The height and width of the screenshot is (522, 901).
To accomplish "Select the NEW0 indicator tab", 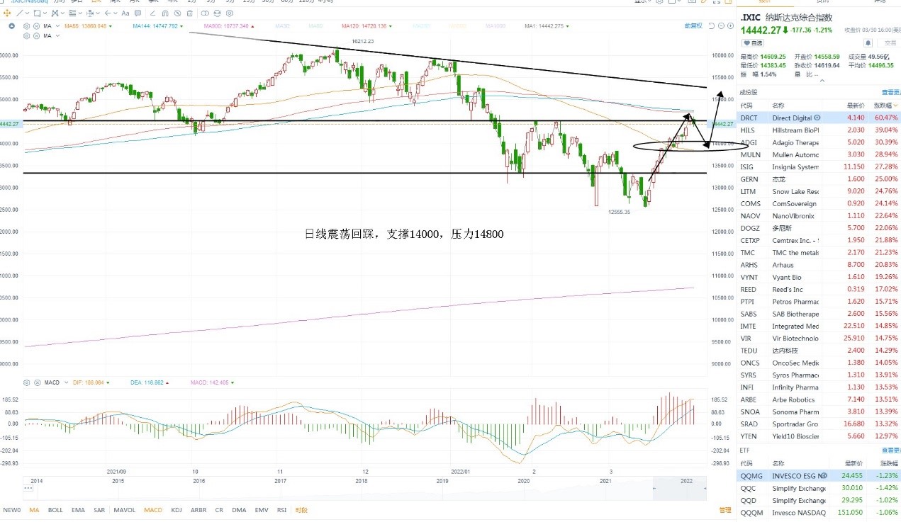I will [x=11, y=510].
